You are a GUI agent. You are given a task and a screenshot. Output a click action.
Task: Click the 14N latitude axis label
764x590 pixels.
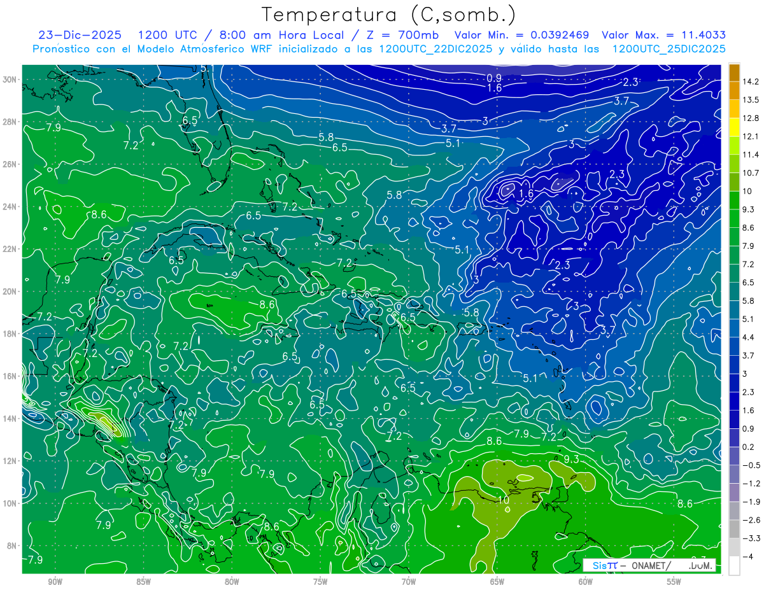(x=10, y=419)
